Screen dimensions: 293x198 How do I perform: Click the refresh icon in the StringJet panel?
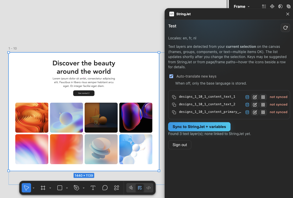pyautogui.click(x=285, y=28)
